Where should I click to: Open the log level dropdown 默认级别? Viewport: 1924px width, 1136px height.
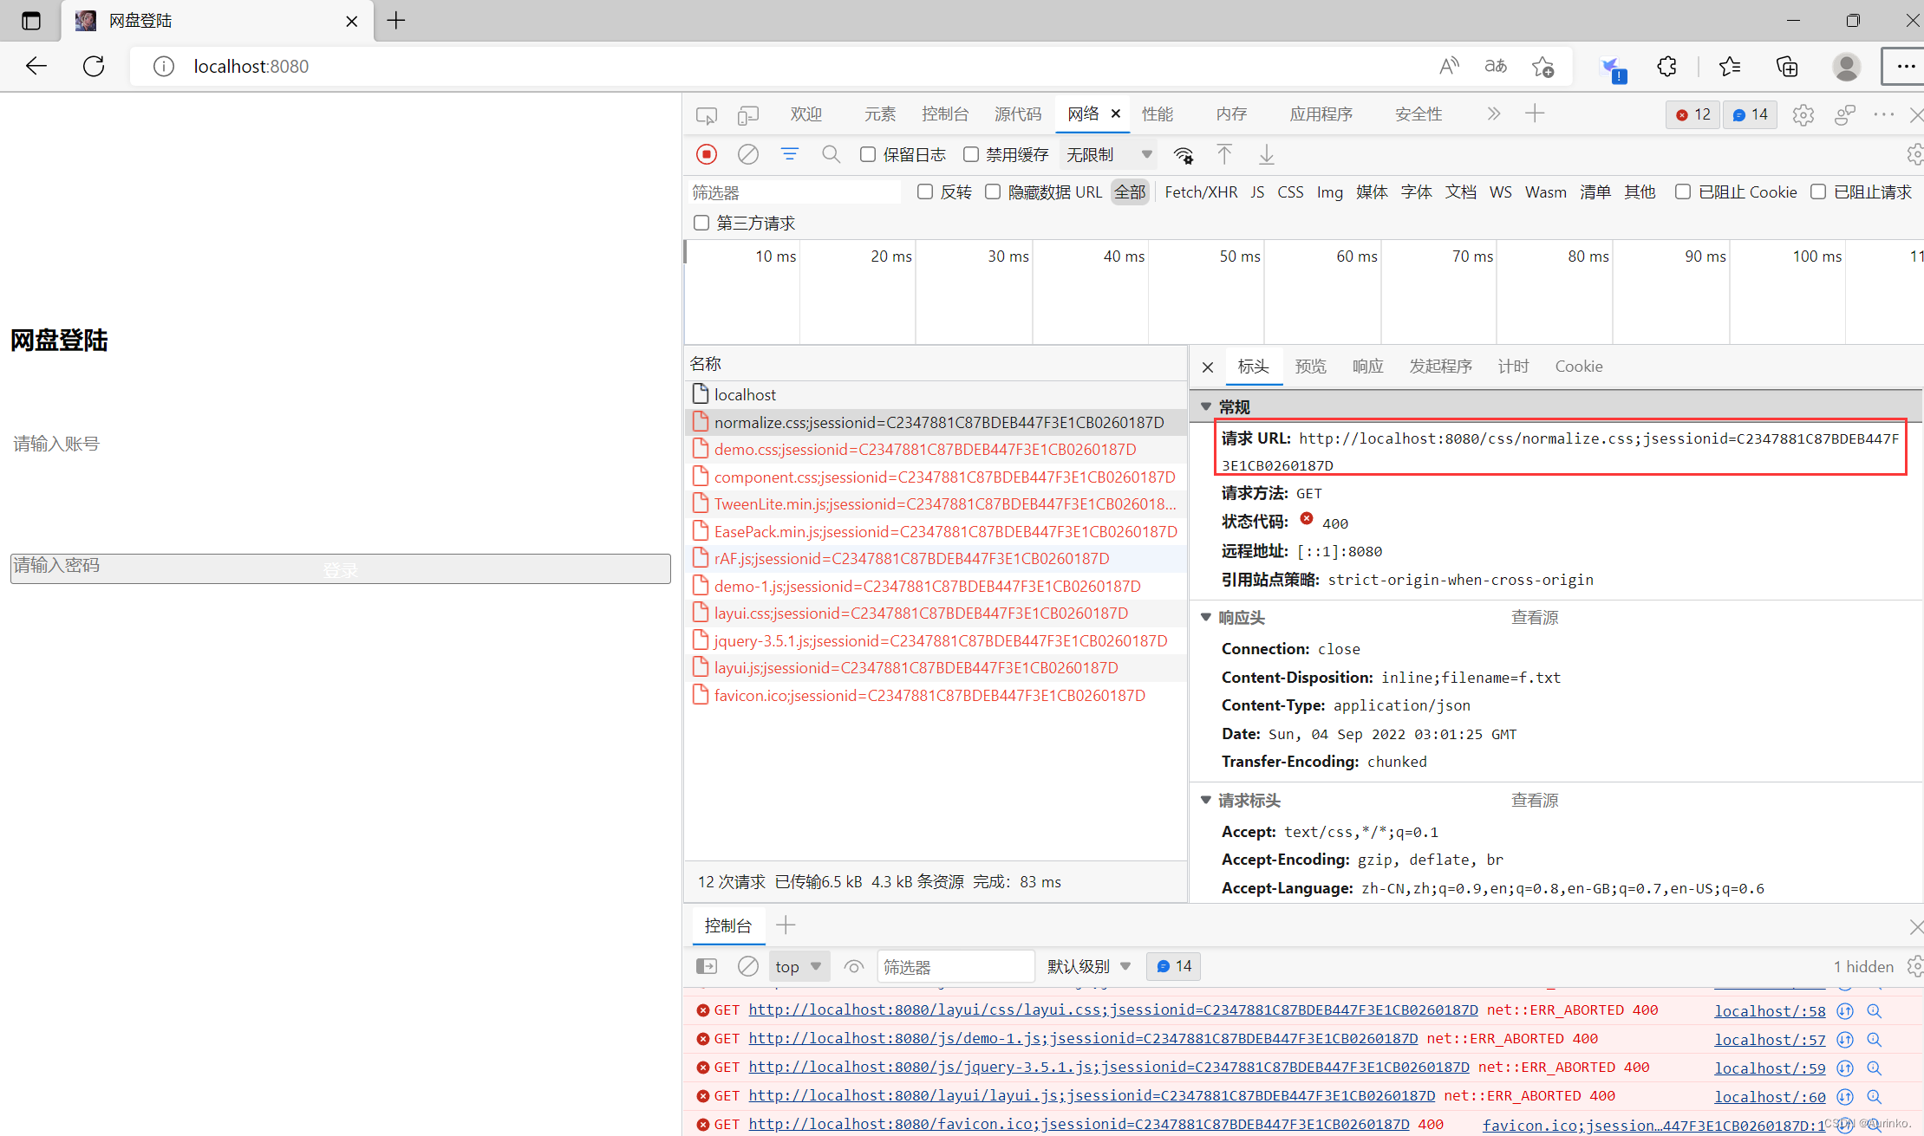(1089, 966)
